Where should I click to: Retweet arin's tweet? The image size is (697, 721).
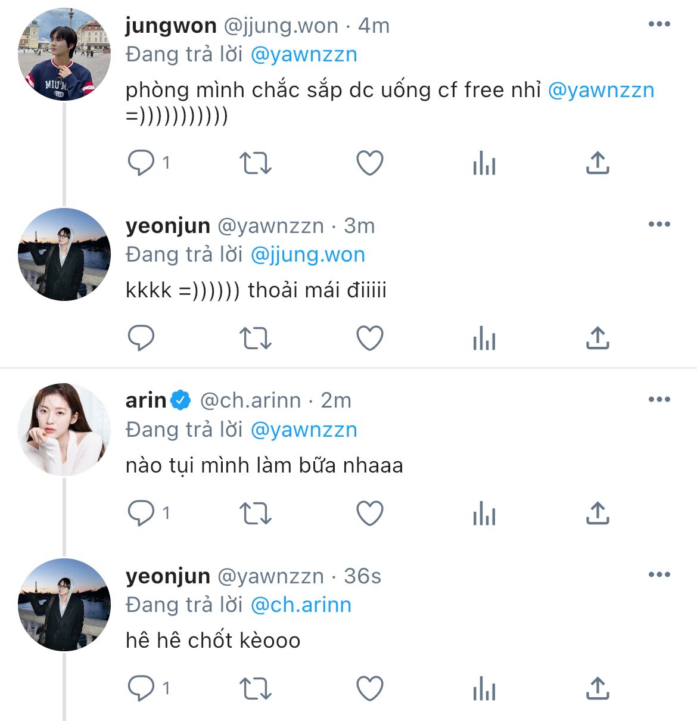coord(255,514)
